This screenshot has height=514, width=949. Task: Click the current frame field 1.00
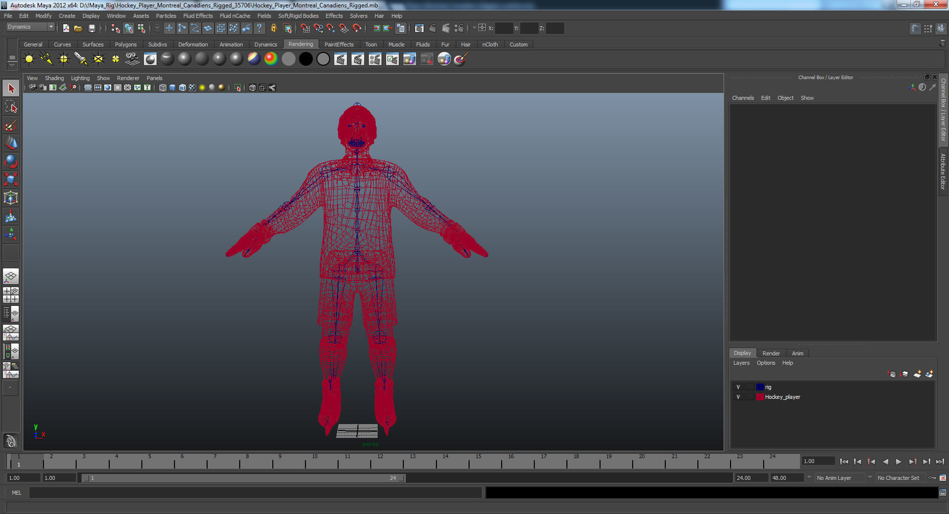[x=818, y=461]
